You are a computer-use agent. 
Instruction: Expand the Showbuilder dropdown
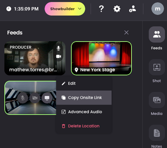tap(65, 9)
